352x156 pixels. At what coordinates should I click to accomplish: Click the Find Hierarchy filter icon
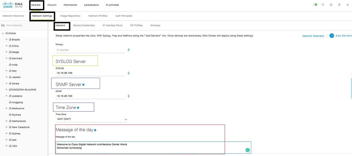[x=3, y=26]
